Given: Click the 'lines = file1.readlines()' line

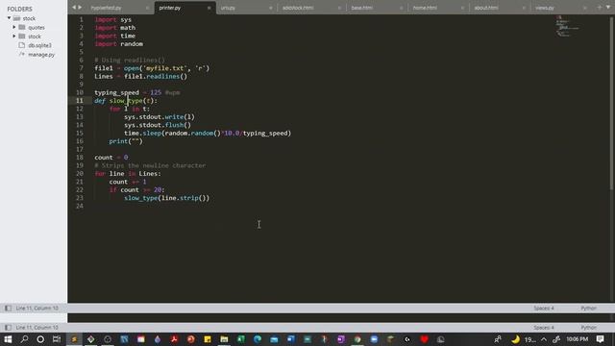Looking at the screenshot, I should pos(141,77).
